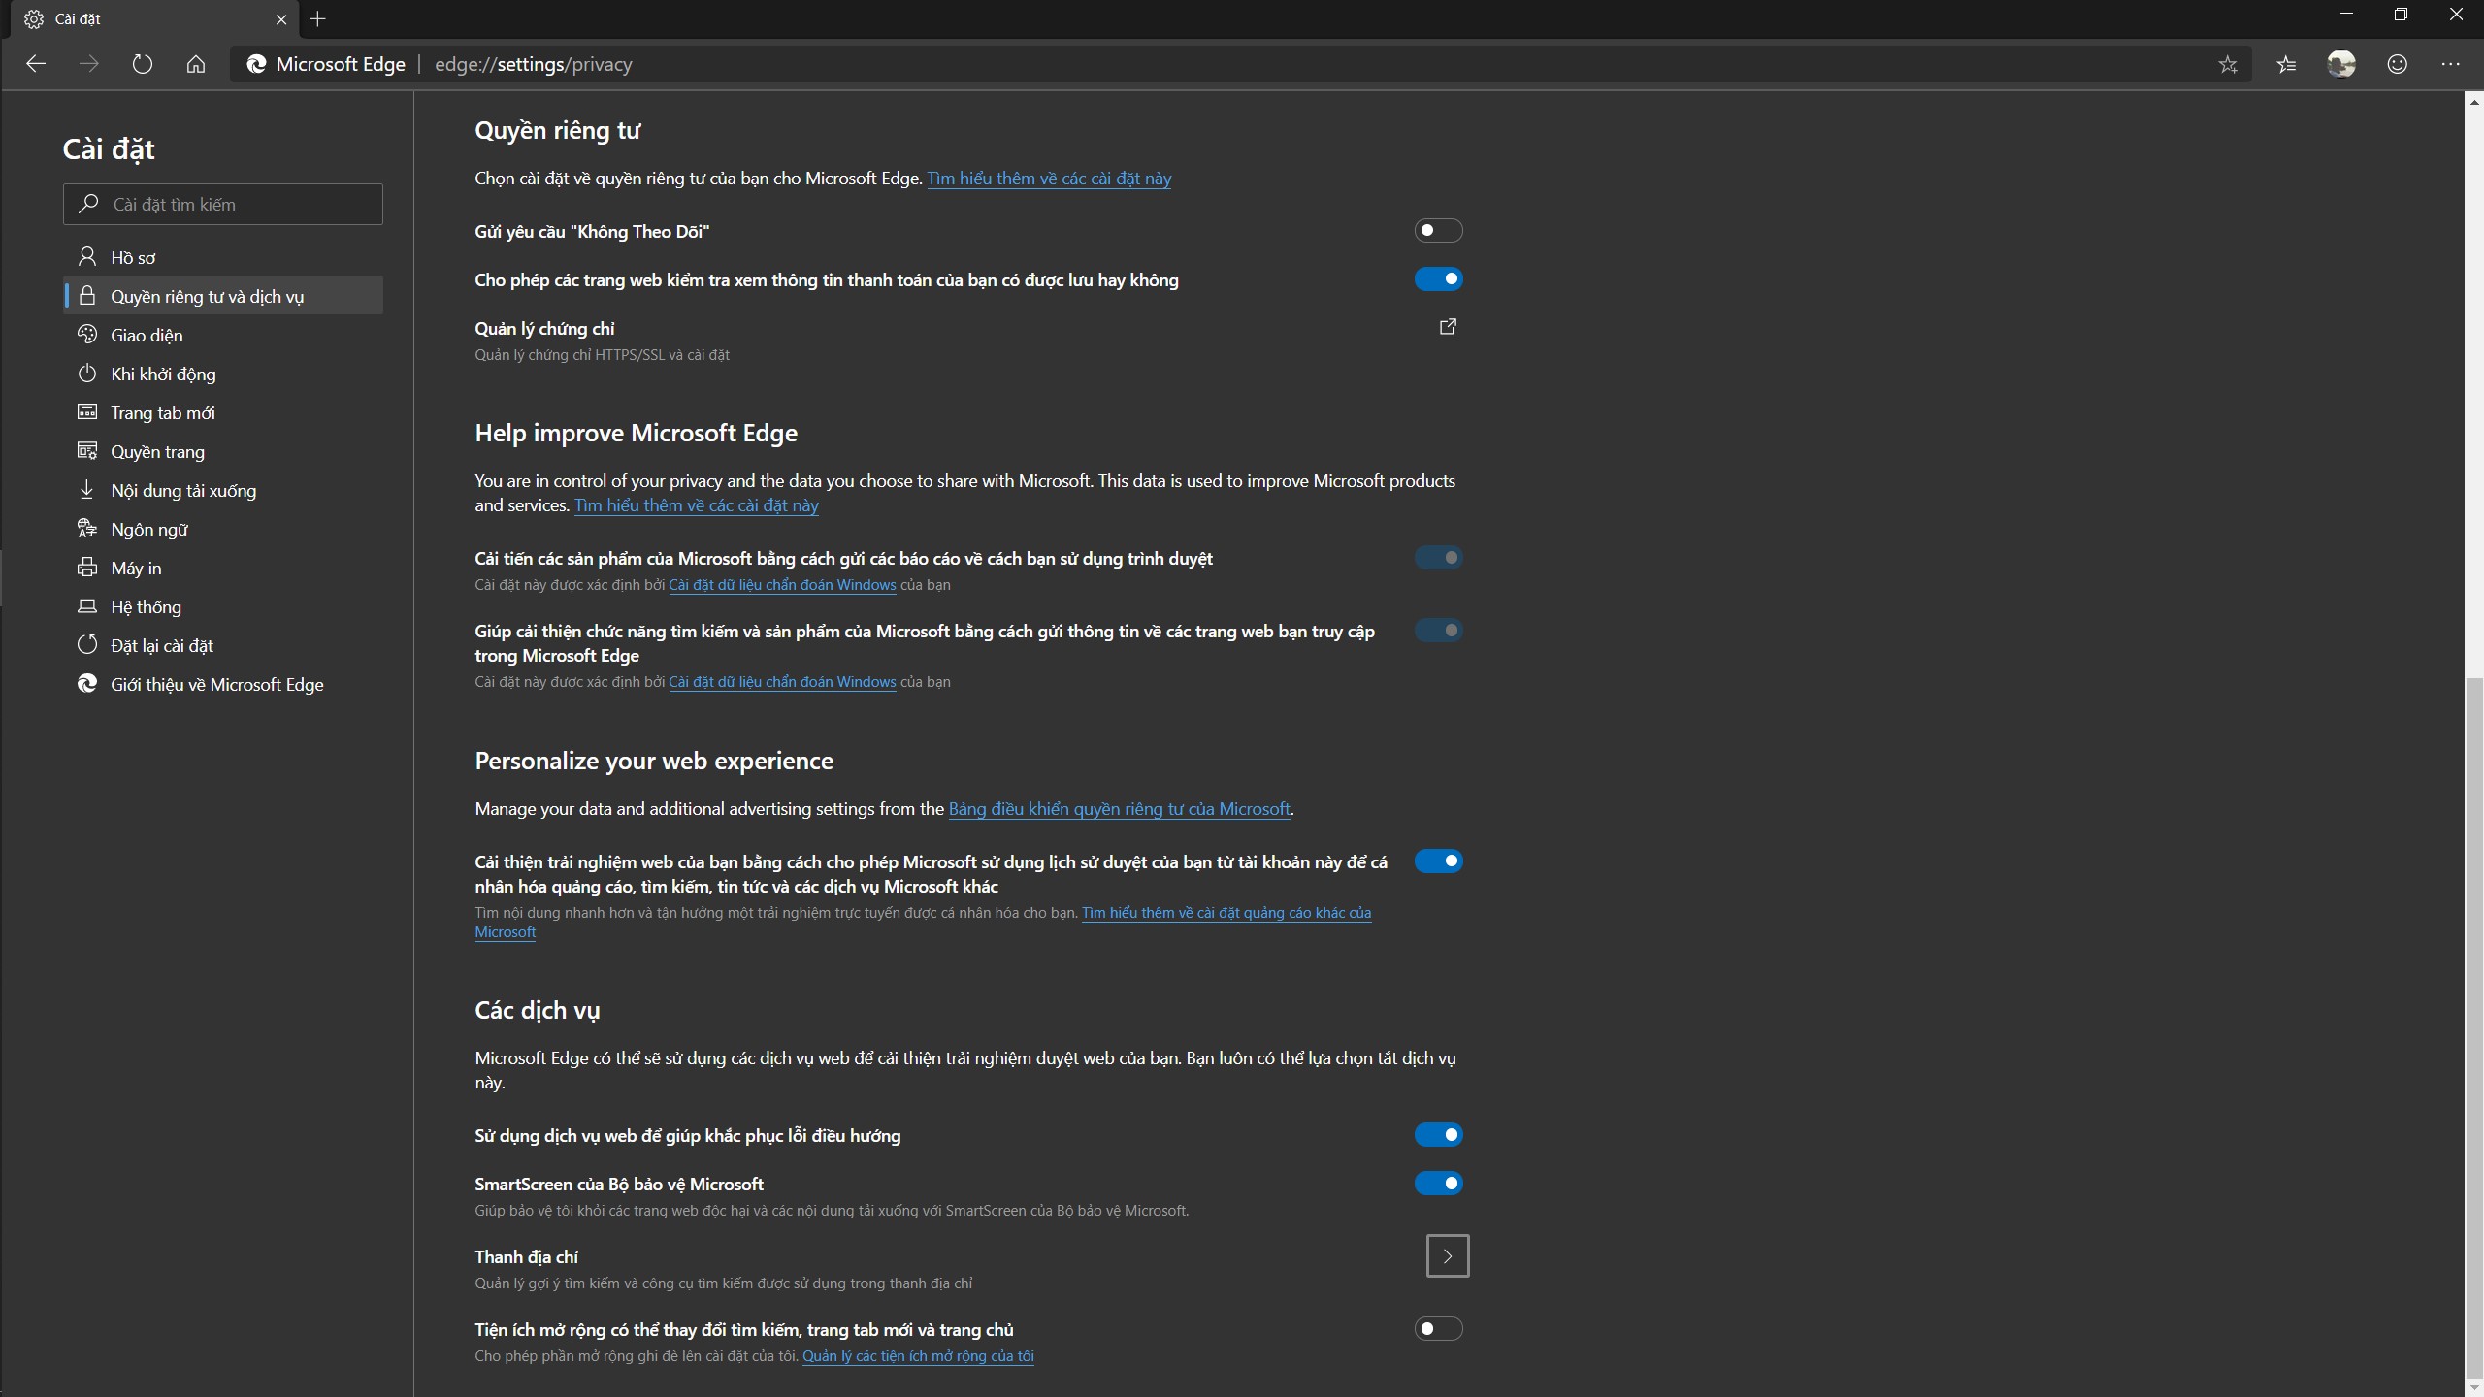The height and width of the screenshot is (1397, 2484).
Task: Open the Settings and more ellipsis menu
Action: [2451, 64]
